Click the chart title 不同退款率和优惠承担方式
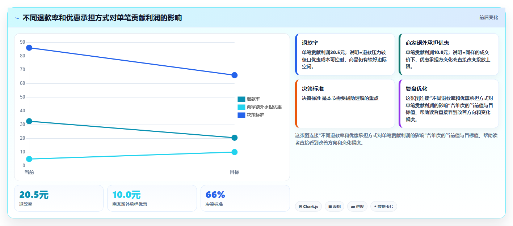513x226 pixels. coord(102,18)
